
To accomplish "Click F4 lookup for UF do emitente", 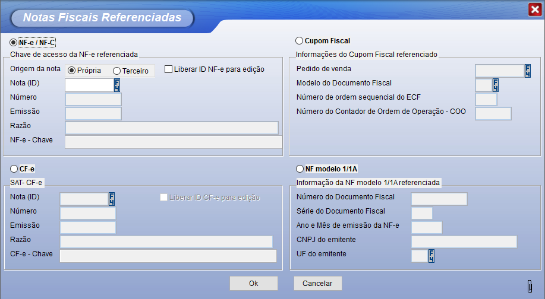I will (431, 256).
